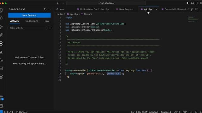The width and height of the screenshot is (202, 113).
Task: Toggle the secondary side bar layout icon
Action: pyautogui.click(x=197, y=3)
